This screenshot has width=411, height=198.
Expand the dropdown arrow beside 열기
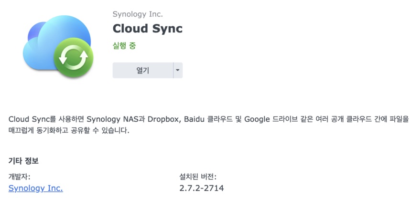[x=178, y=70]
